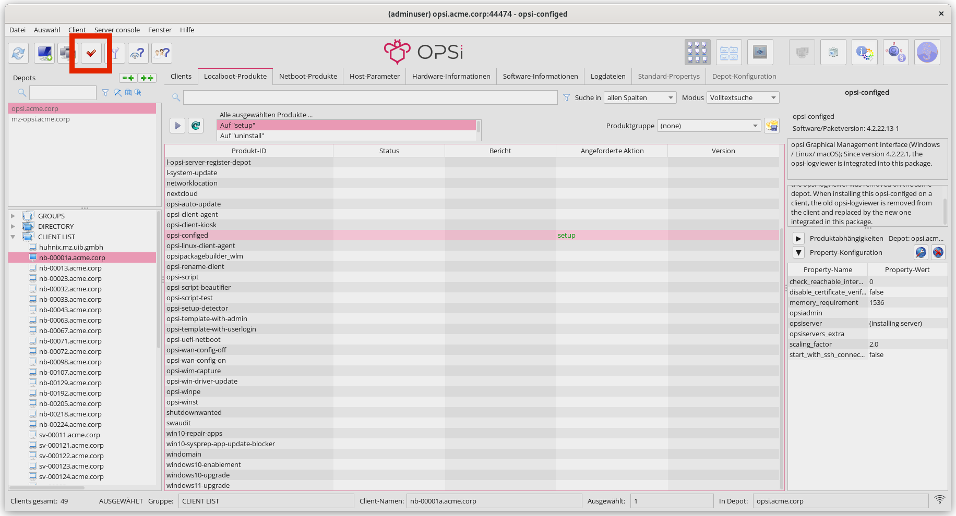This screenshot has height=516, width=956.
Task: Switch to the depot properties mode
Action: click(x=729, y=52)
